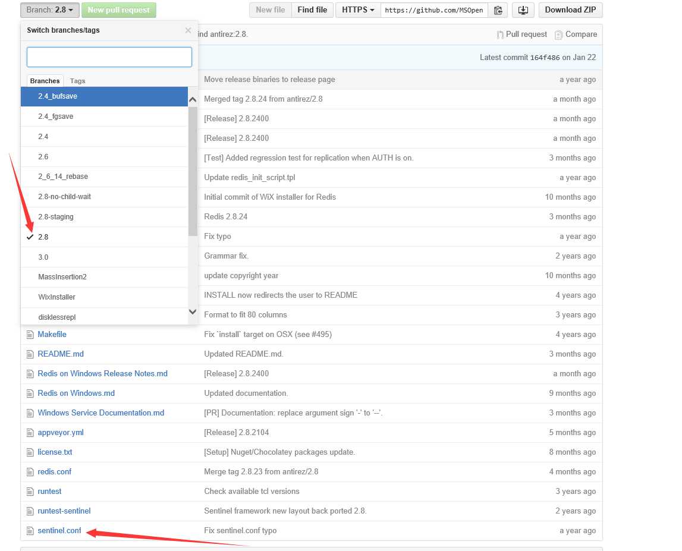Open the README.md file
The height and width of the screenshot is (551, 682).
coord(61,354)
